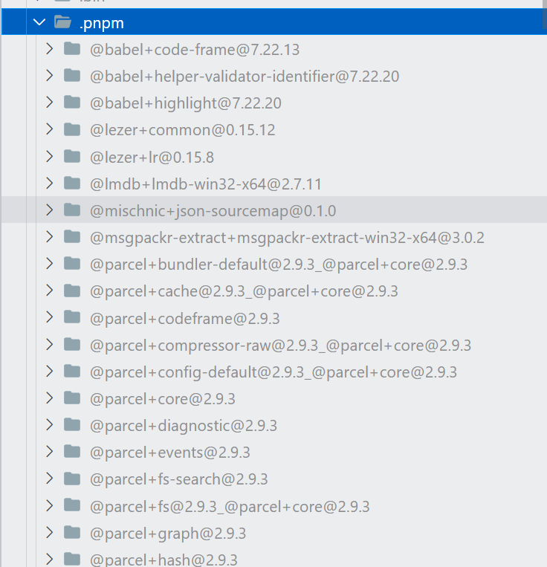Collapse the .pnpm folder chevron
547x567 pixels.
pyautogui.click(x=39, y=22)
